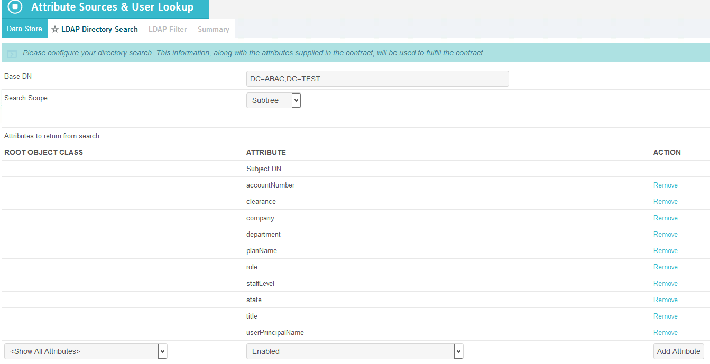Remove the company attribute
The height and width of the screenshot is (364, 710).
click(666, 218)
